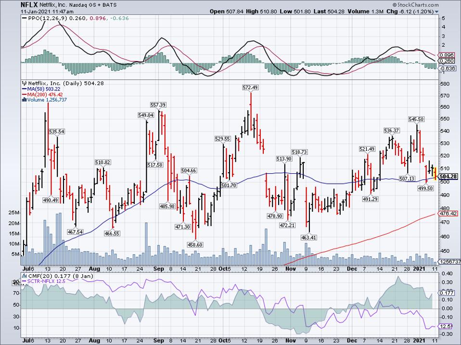Click the 12.5 SCTR axis tag
Screen dimensions: 461x345
click(x=446, y=327)
